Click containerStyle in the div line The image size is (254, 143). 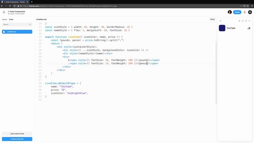click(x=84, y=47)
